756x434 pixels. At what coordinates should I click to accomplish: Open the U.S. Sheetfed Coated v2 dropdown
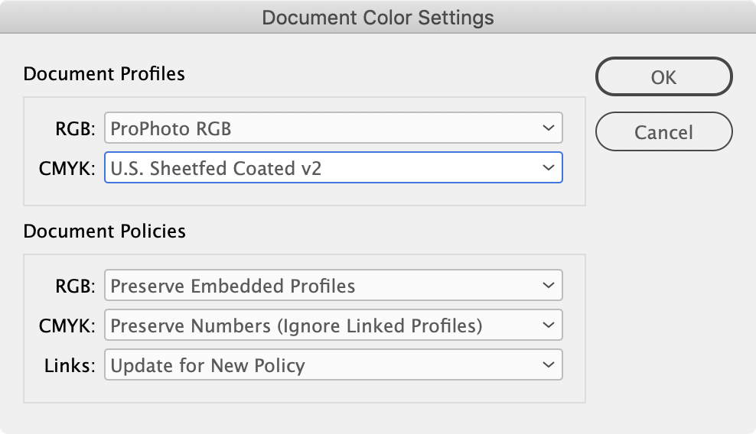(333, 168)
